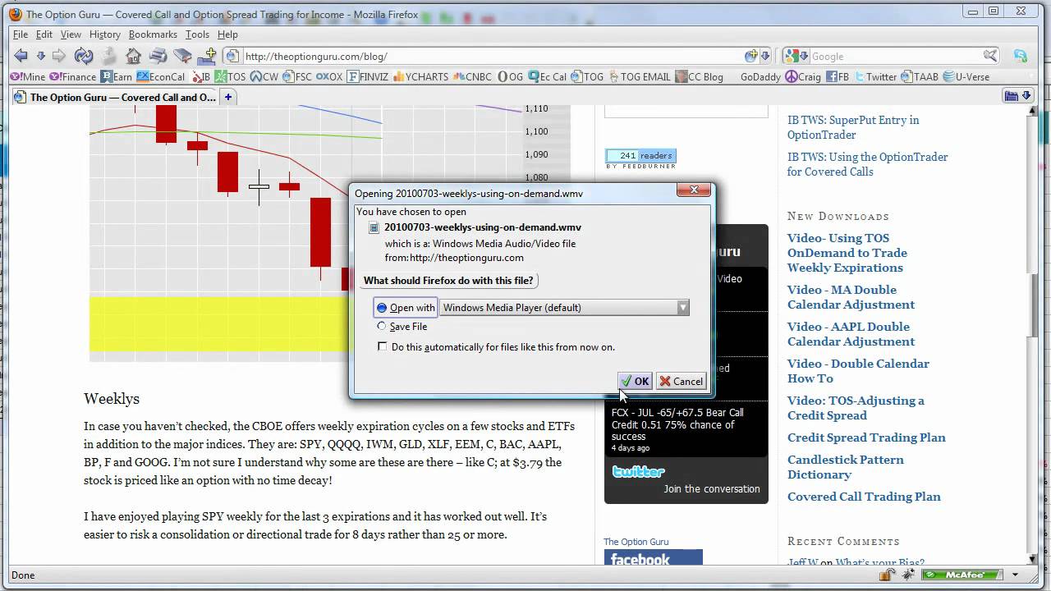Open Credit Spread Trading Plan link
1051x591 pixels.
coord(866,438)
